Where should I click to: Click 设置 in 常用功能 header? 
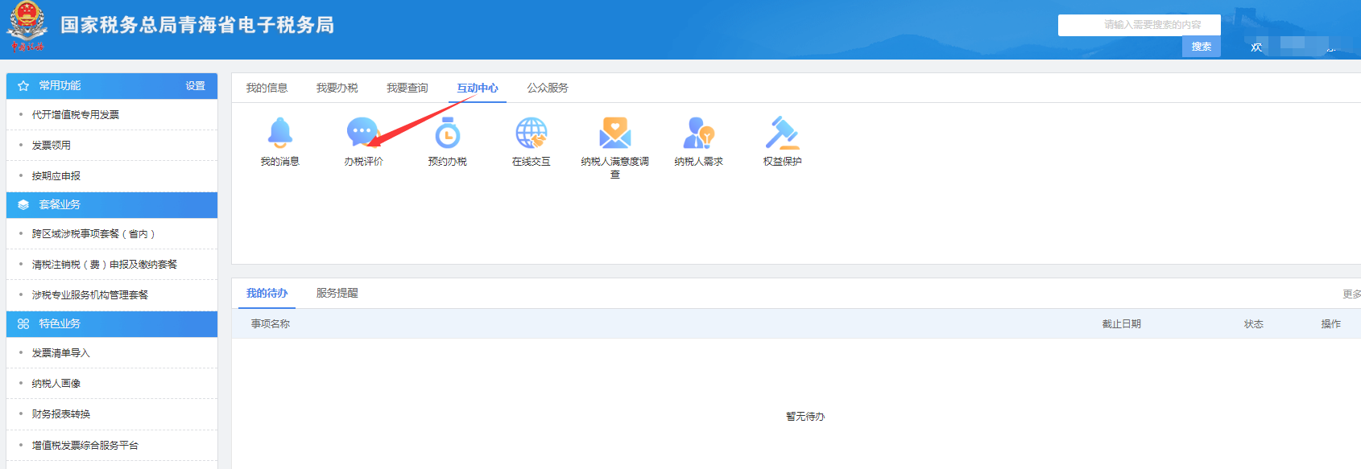coord(196,86)
